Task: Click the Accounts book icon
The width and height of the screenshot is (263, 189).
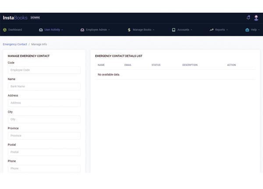Action: click(174, 30)
